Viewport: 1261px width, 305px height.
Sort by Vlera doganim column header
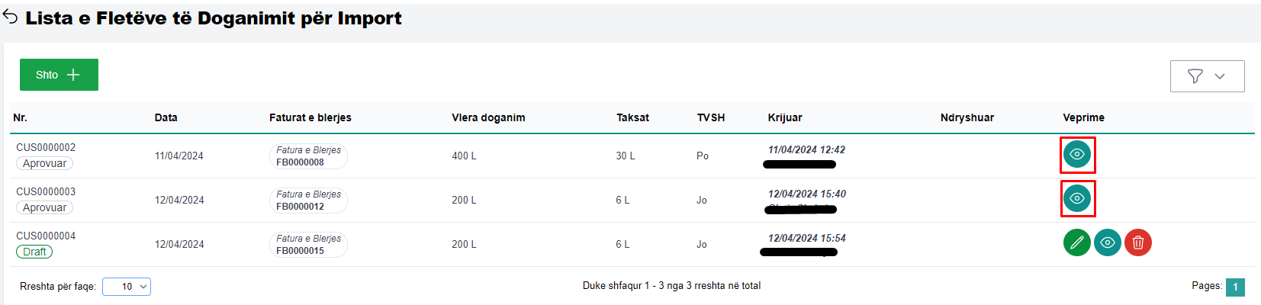[x=488, y=117]
